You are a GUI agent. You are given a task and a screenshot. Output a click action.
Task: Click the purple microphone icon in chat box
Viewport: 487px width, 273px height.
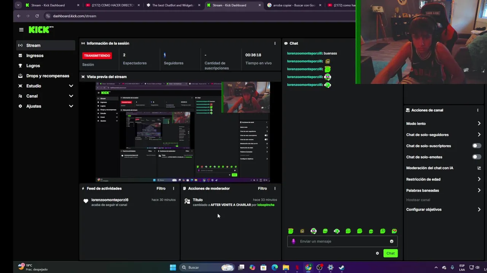(x=293, y=241)
